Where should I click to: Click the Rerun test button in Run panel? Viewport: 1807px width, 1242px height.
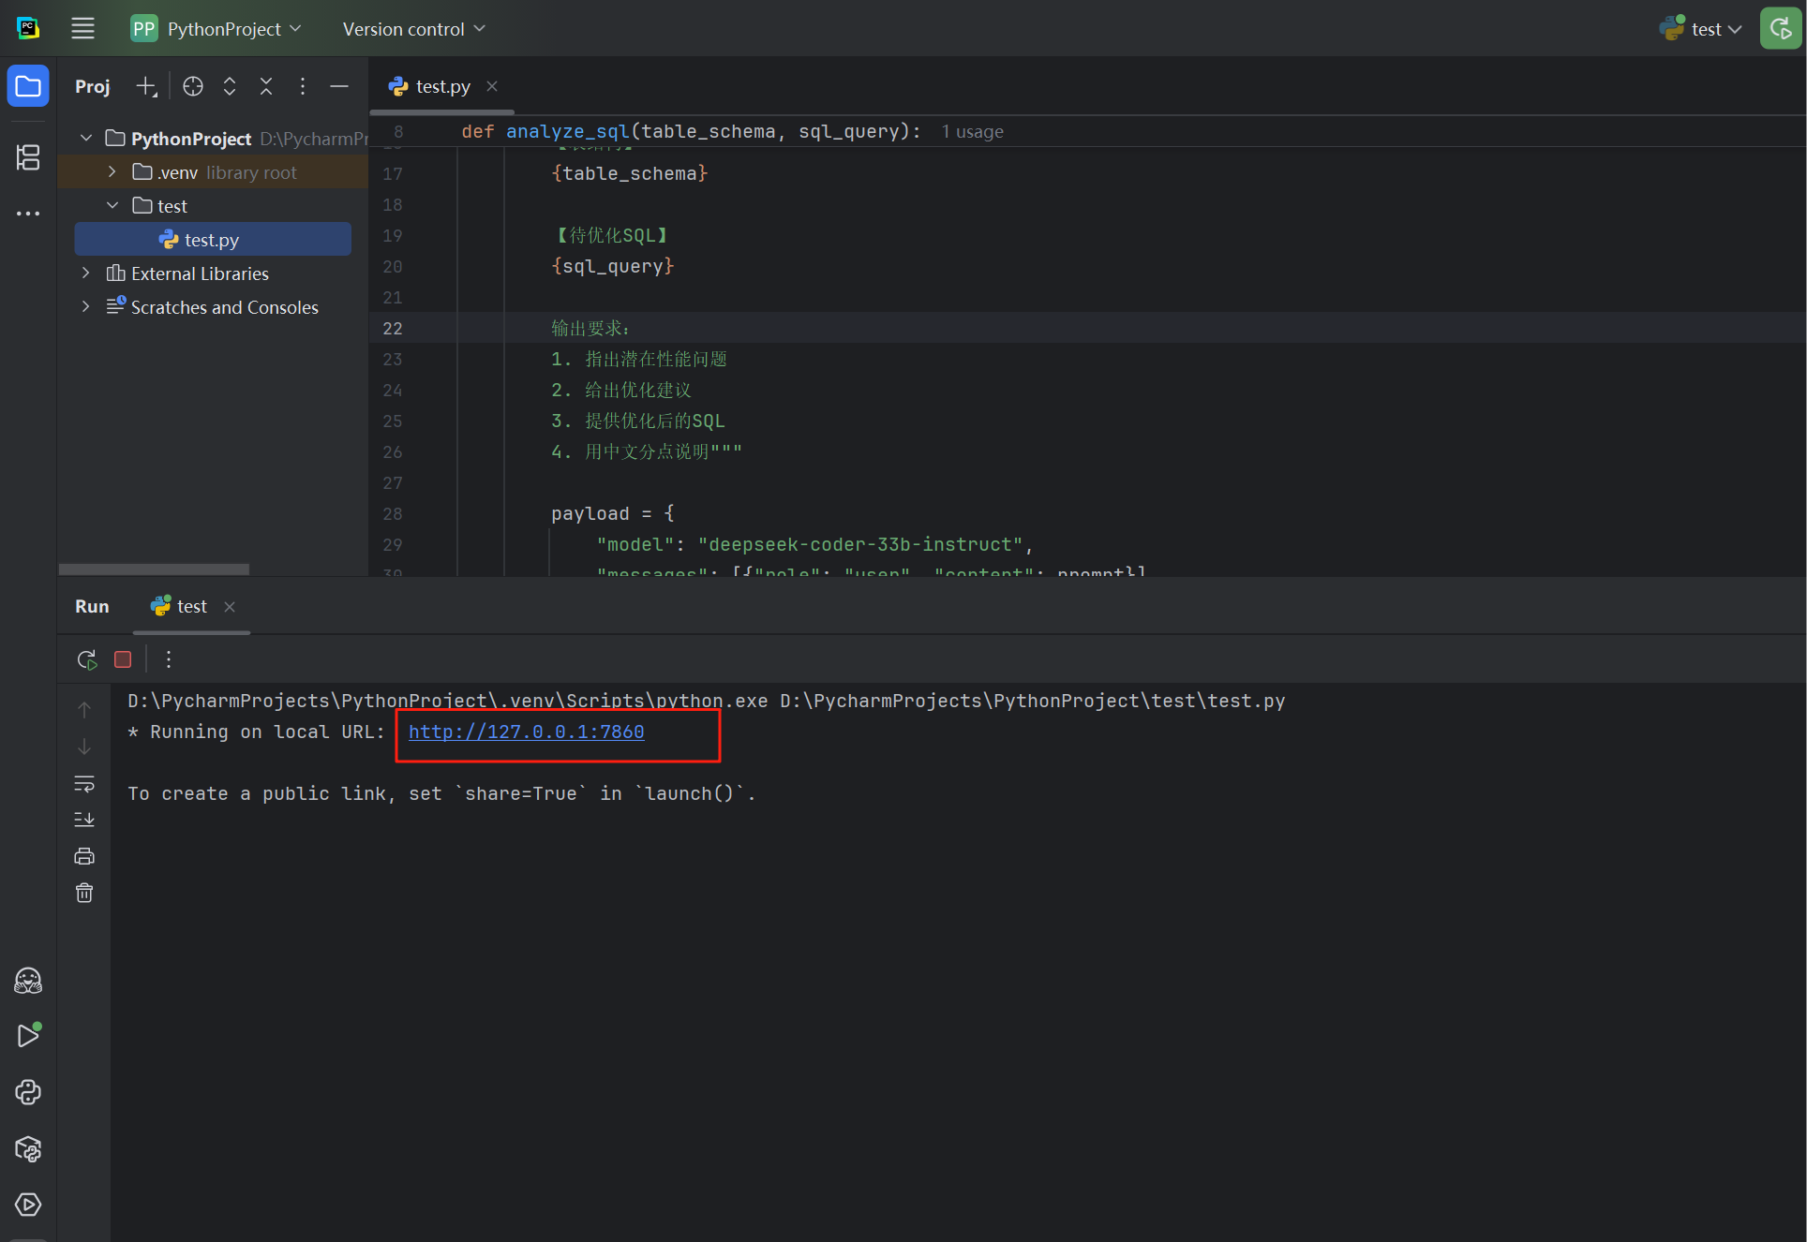pos(86,659)
